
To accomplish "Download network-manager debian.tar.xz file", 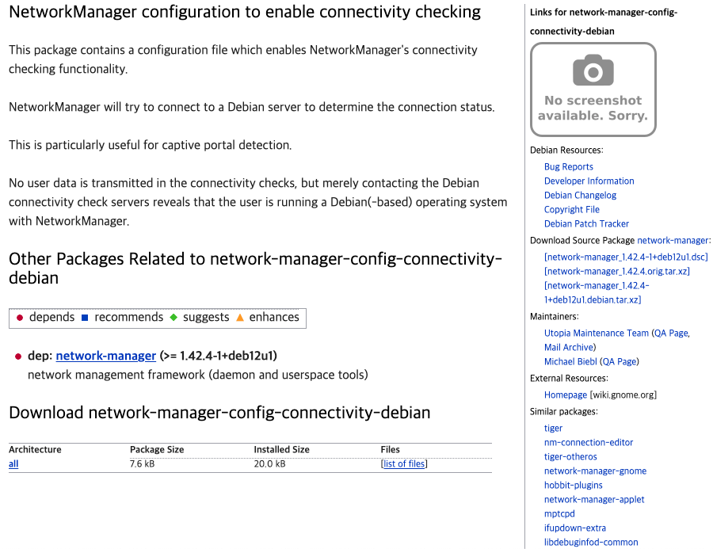I will pyautogui.click(x=596, y=292).
